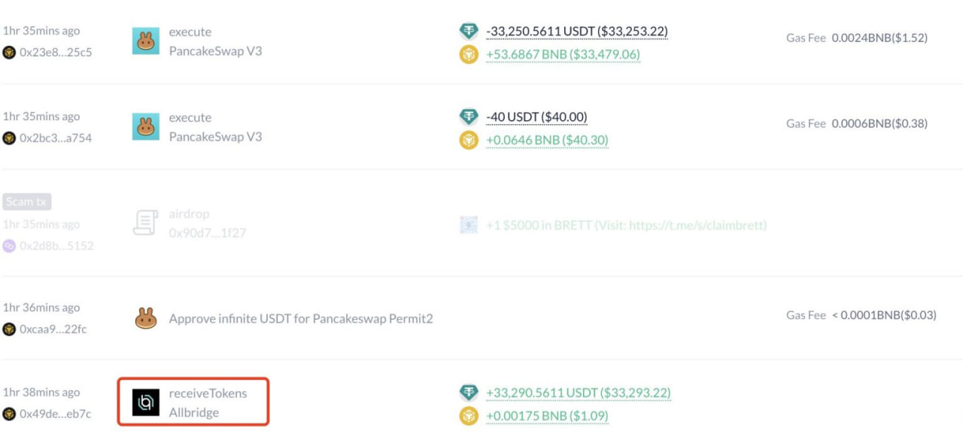
Task: Click USDT token icon next to -33,250.5611
Action: (x=469, y=32)
